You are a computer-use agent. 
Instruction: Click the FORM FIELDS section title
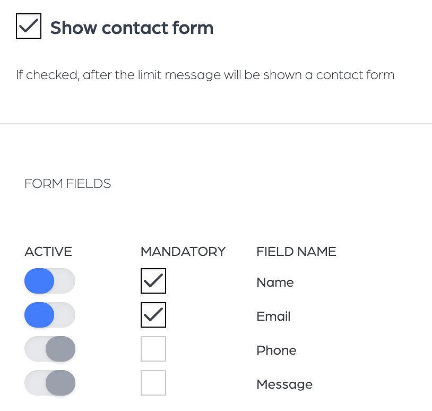(67, 184)
